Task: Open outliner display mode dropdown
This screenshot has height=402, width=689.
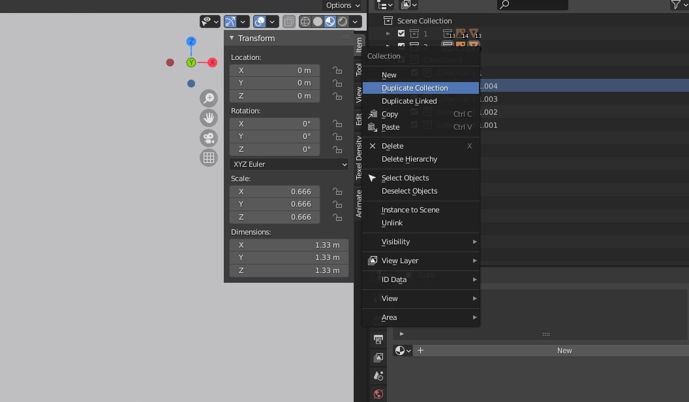Action: [385, 5]
